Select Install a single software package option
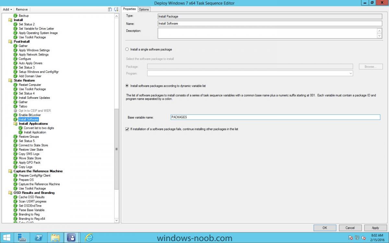The width and height of the screenshot is (389, 243). [127, 50]
